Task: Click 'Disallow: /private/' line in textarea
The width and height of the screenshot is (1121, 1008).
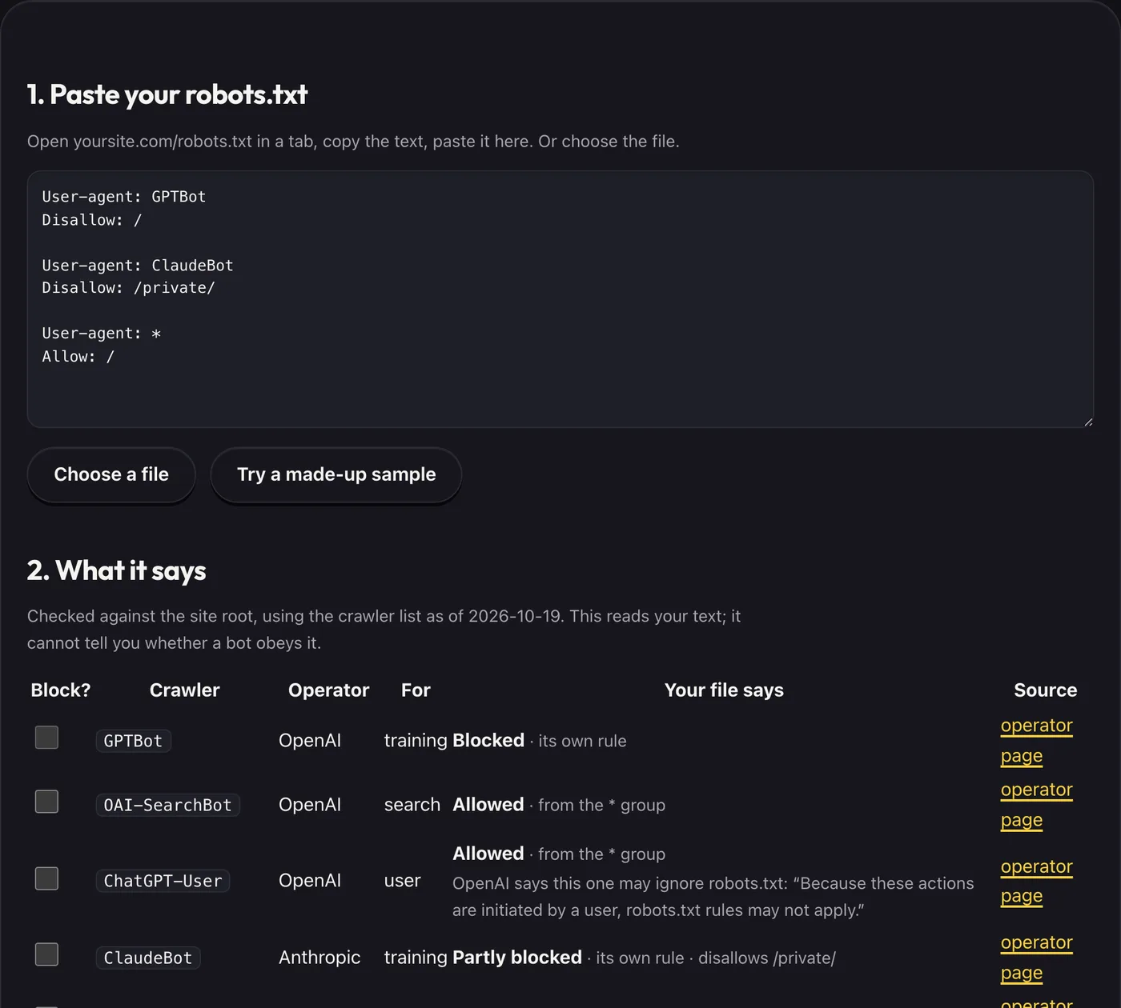Action: [128, 288]
